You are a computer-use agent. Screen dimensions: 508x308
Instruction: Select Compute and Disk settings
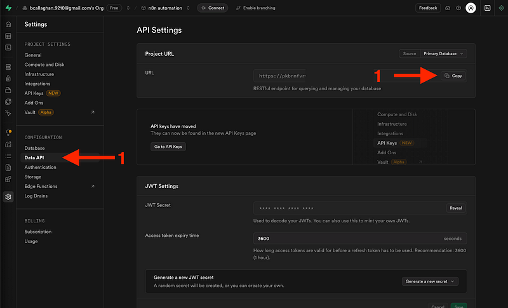click(44, 65)
